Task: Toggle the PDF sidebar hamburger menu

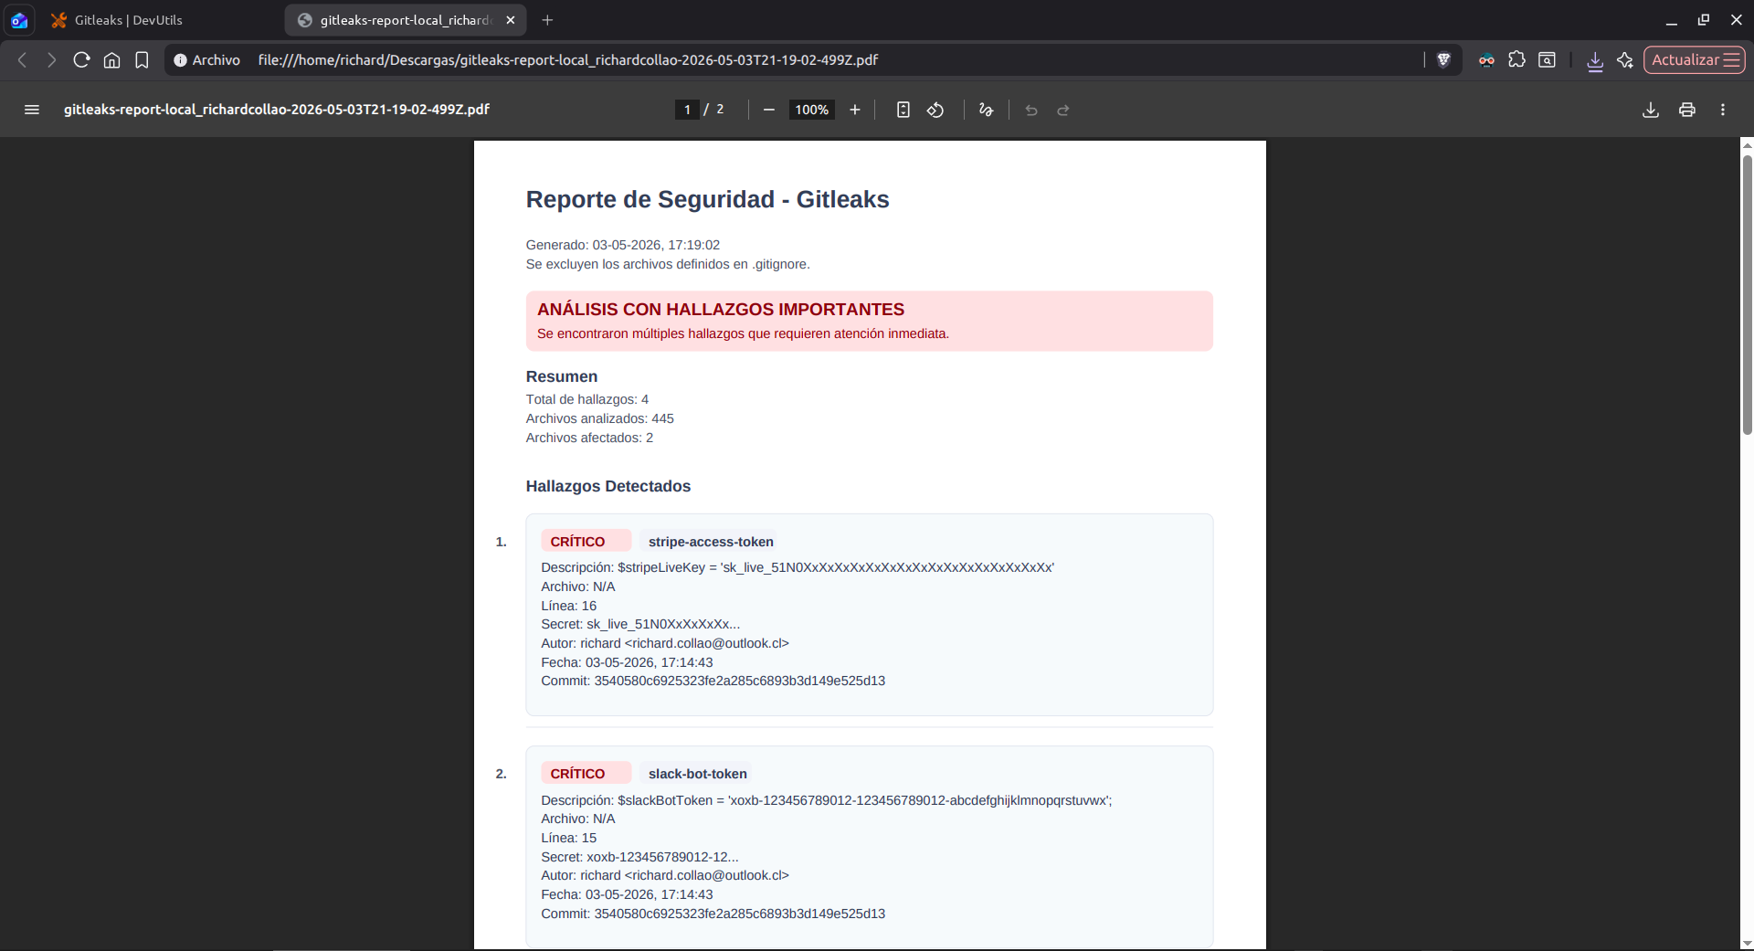Action: pyautogui.click(x=32, y=110)
